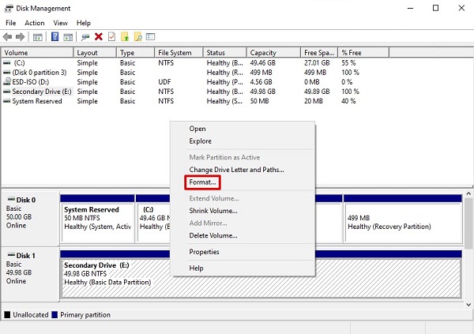The height and width of the screenshot is (334, 474).
Task: Select Properties in the context menu
Action: [204, 252]
